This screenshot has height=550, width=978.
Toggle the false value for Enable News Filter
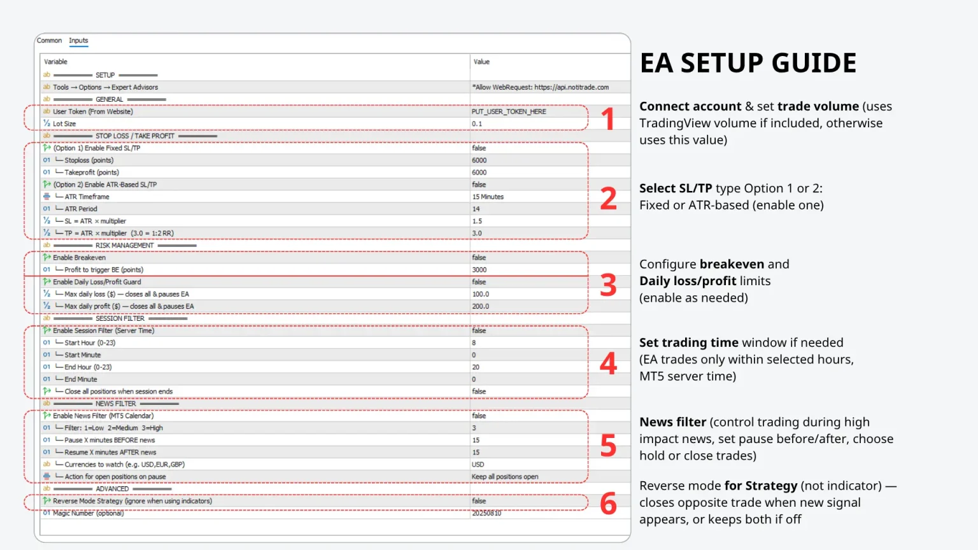(479, 416)
